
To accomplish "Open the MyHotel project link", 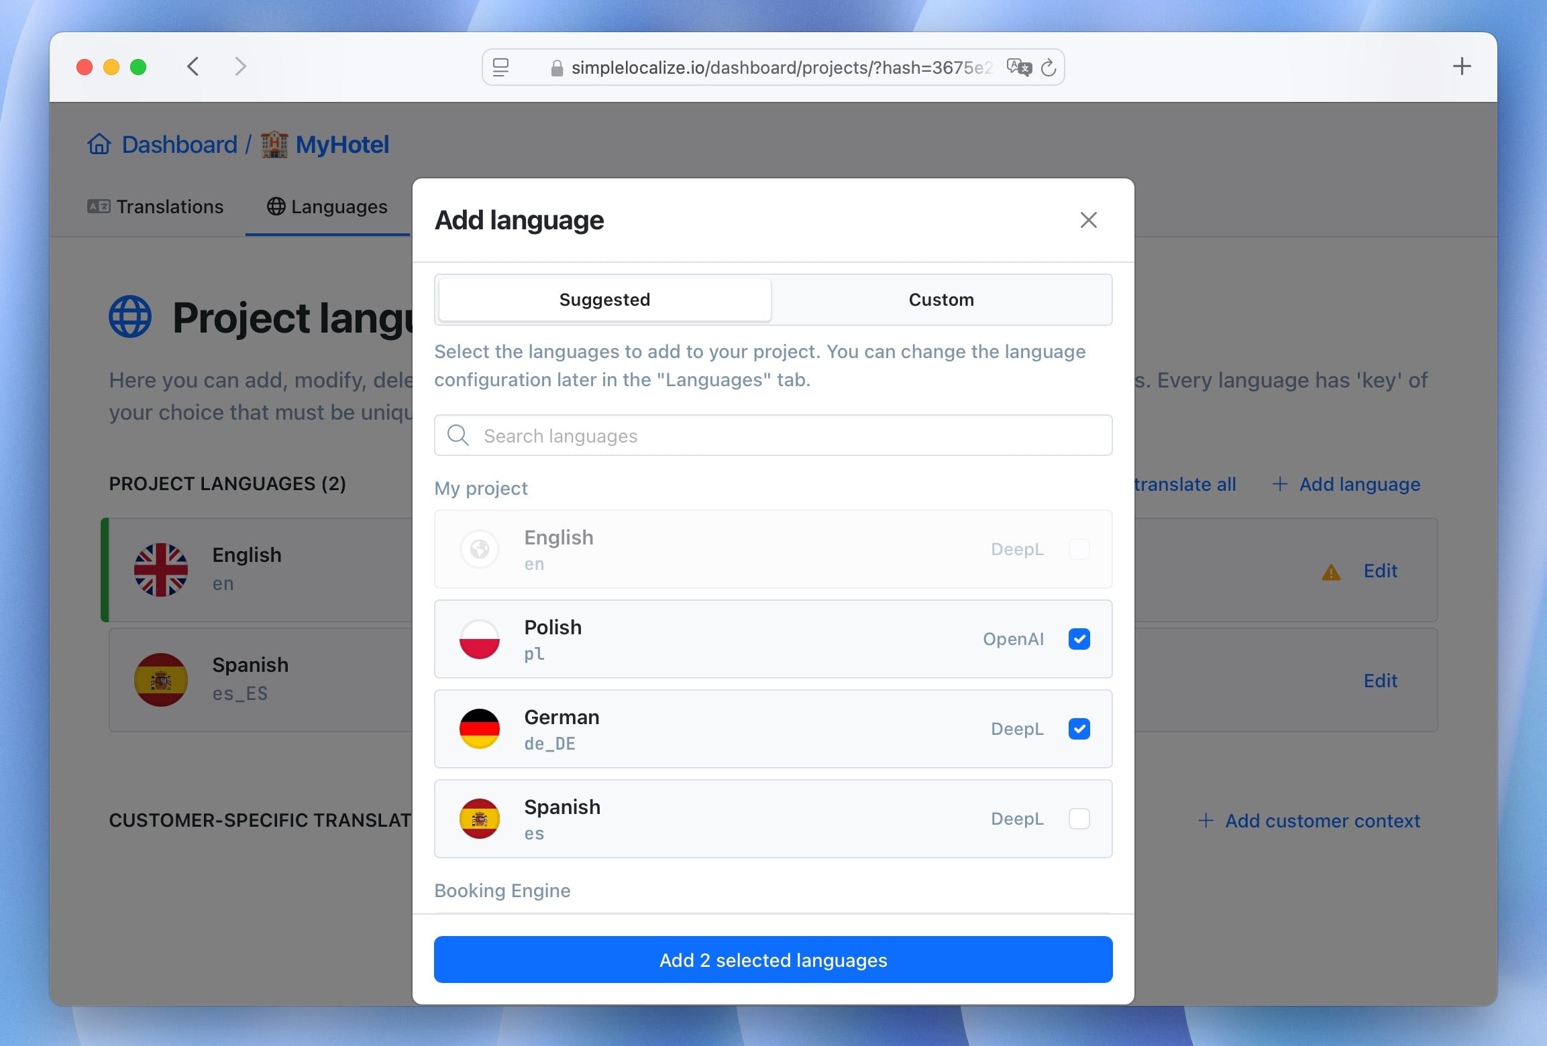I will [342, 144].
